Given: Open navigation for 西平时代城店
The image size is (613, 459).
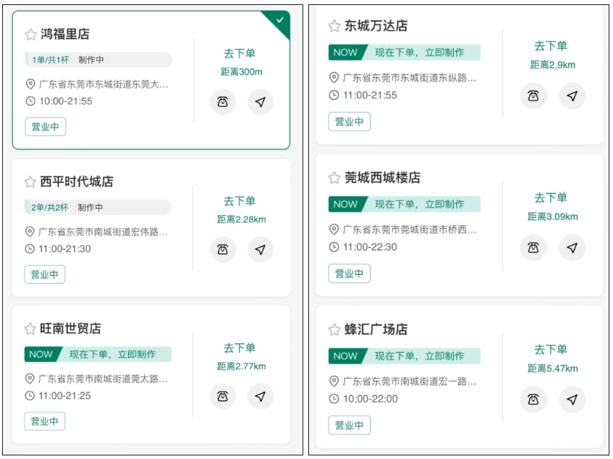Looking at the screenshot, I should [260, 250].
